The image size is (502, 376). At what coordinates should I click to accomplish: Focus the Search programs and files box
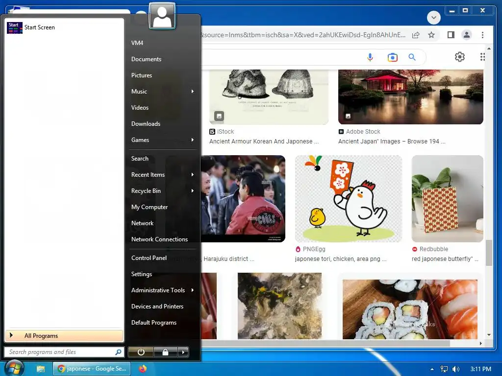[x=63, y=352]
